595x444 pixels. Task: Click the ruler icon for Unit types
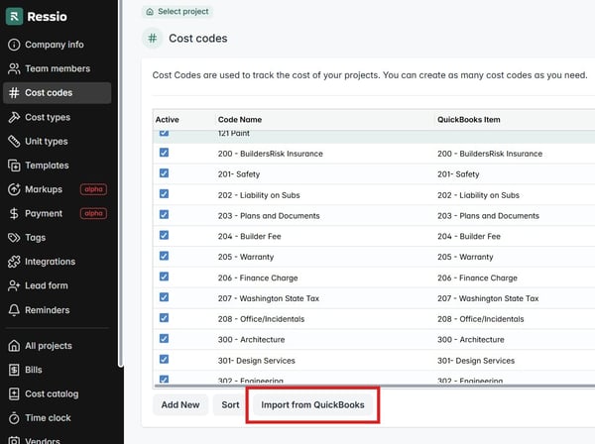(14, 141)
